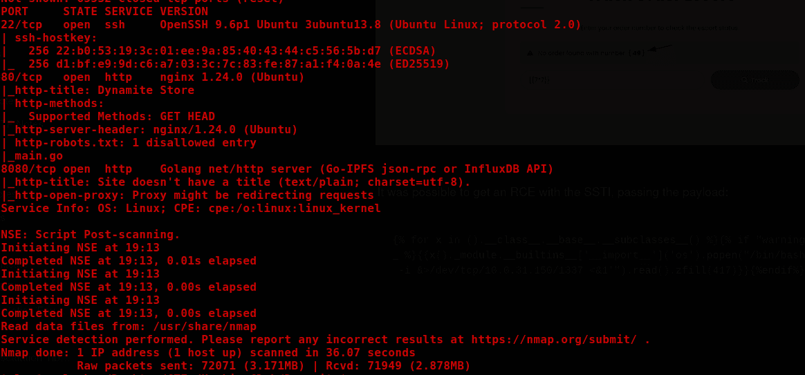Click the arrow annotation pointing at 49
805x375 pixels.
[660, 48]
